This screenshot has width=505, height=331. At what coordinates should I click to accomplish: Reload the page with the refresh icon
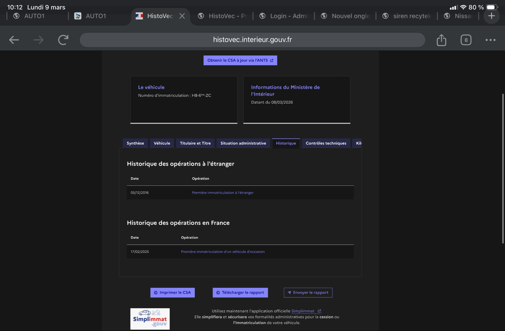[x=63, y=40]
